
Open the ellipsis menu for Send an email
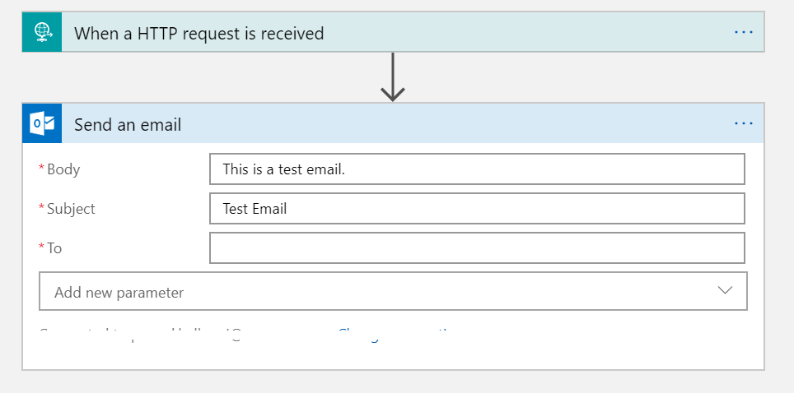pyautogui.click(x=744, y=123)
